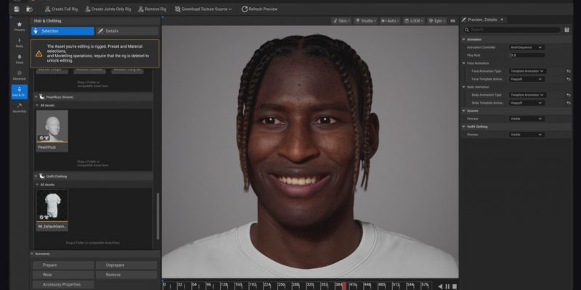Collapse the Face Animation category
This screenshot has height=290, width=581.
pyautogui.click(x=463, y=63)
